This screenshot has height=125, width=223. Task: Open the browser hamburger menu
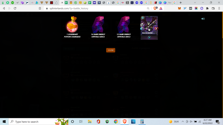coord(219,8)
